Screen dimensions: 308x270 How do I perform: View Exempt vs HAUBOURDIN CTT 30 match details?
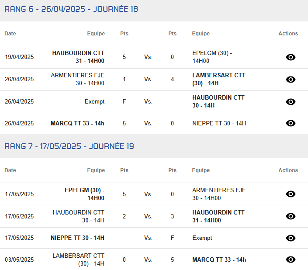[x=291, y=102]
